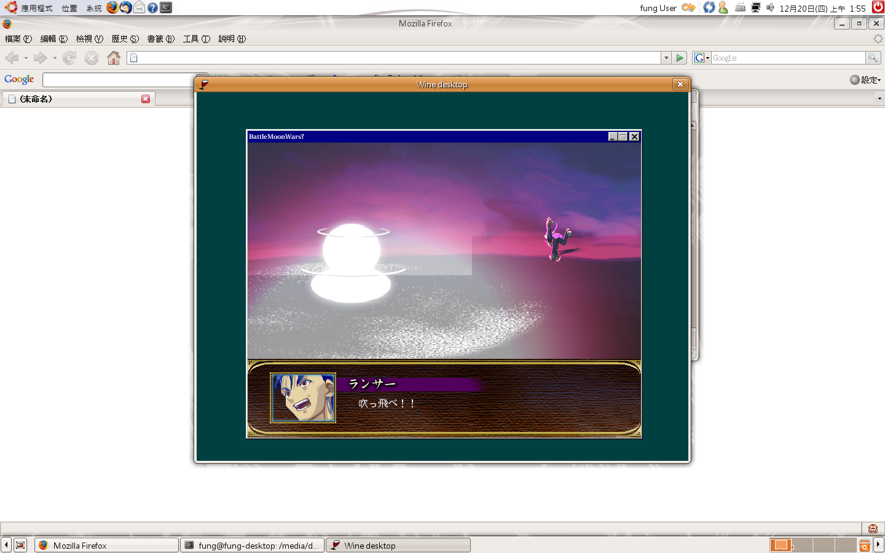Open the 檔案 (F) menu

tap(18, 39)
